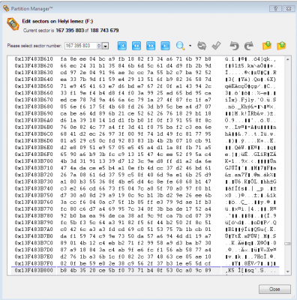Select offset row 0x13F483B7F0
Viewport: 297px width, 300px height.
click(x=34, y=263)
